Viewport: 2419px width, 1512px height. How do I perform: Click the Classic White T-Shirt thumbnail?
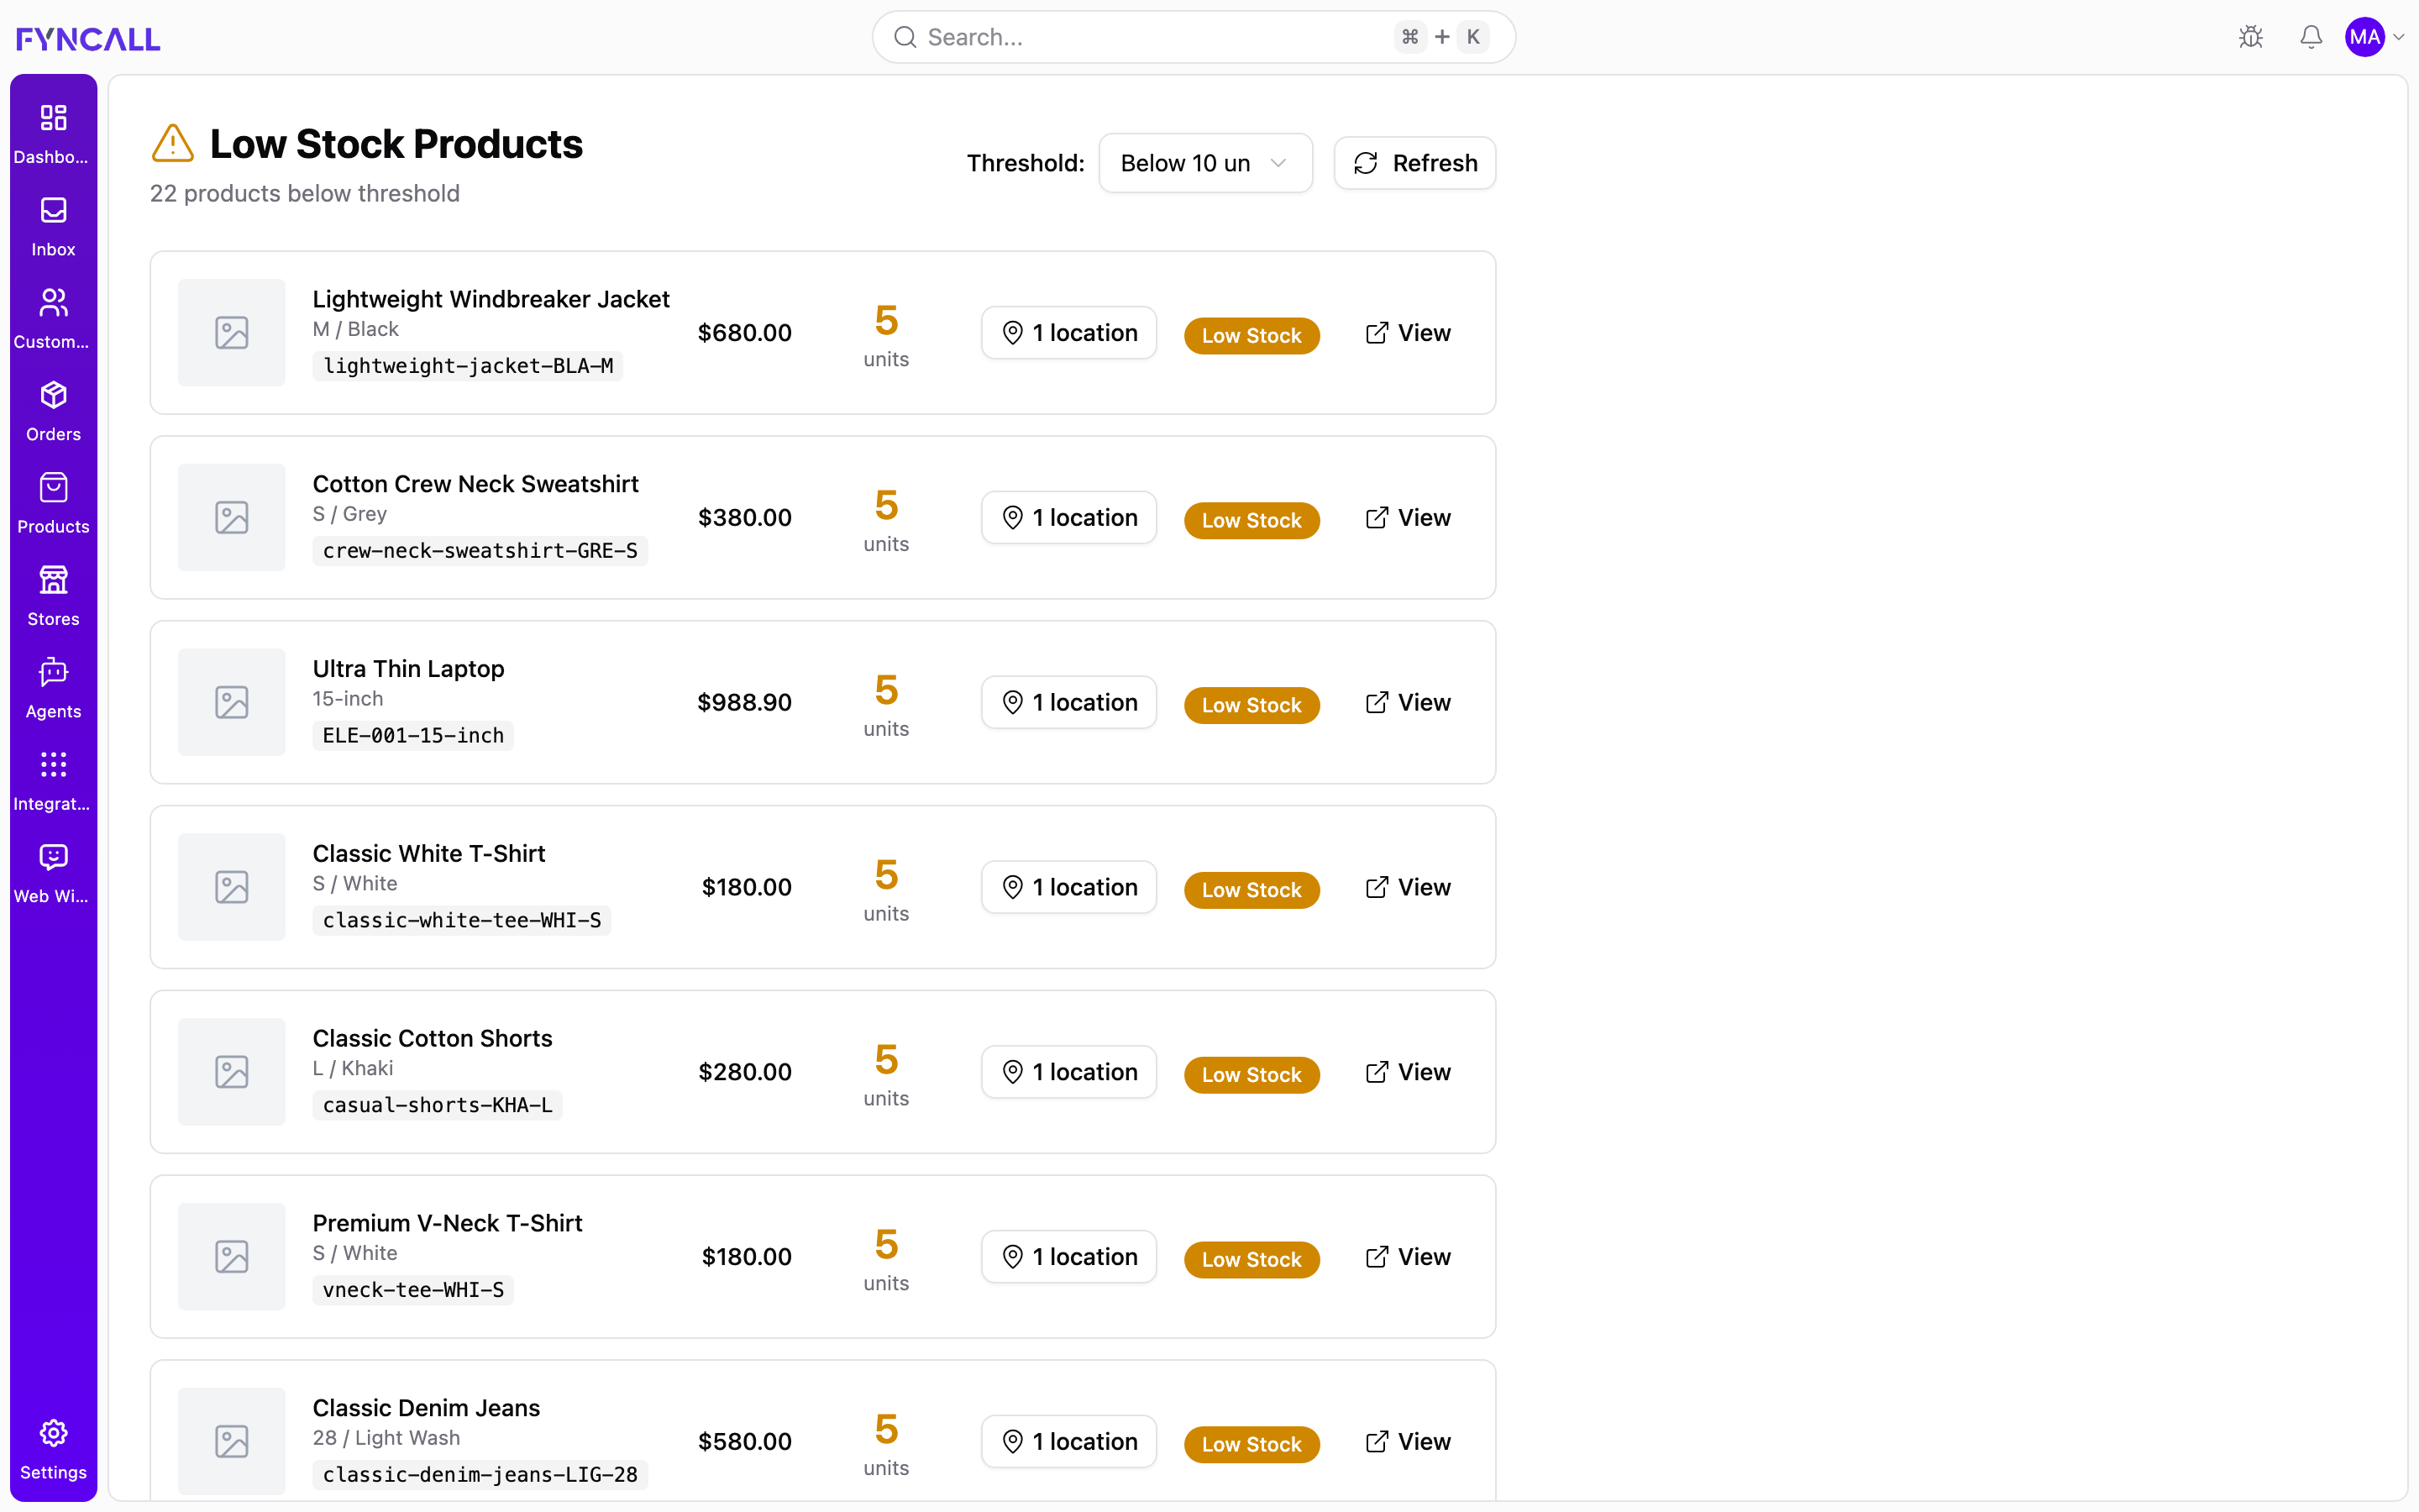tap(232, 887)
